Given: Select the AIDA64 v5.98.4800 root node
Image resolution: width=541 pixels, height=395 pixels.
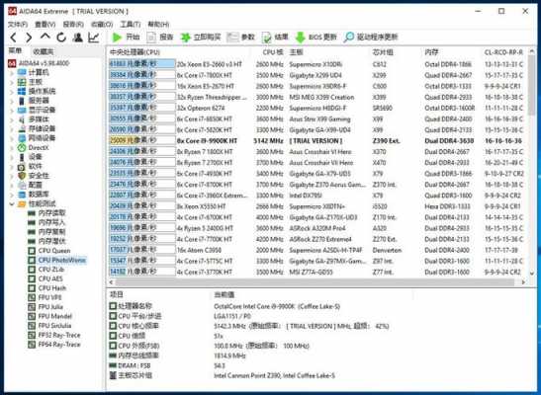Looking at the screenshot, I should (39, 63).
